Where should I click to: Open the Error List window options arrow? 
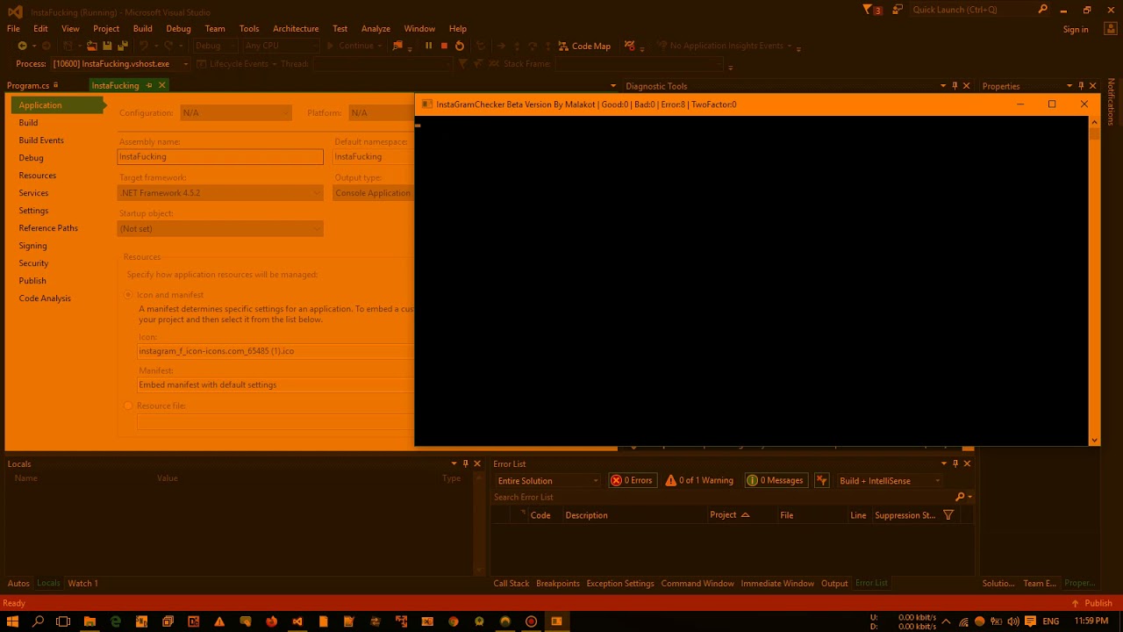point(944,463)
